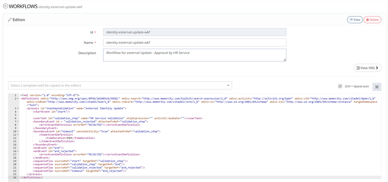Screen dimensions: 388x182
Task: Click the pencil icon next to Edition
Action: [x=10, y=20]
